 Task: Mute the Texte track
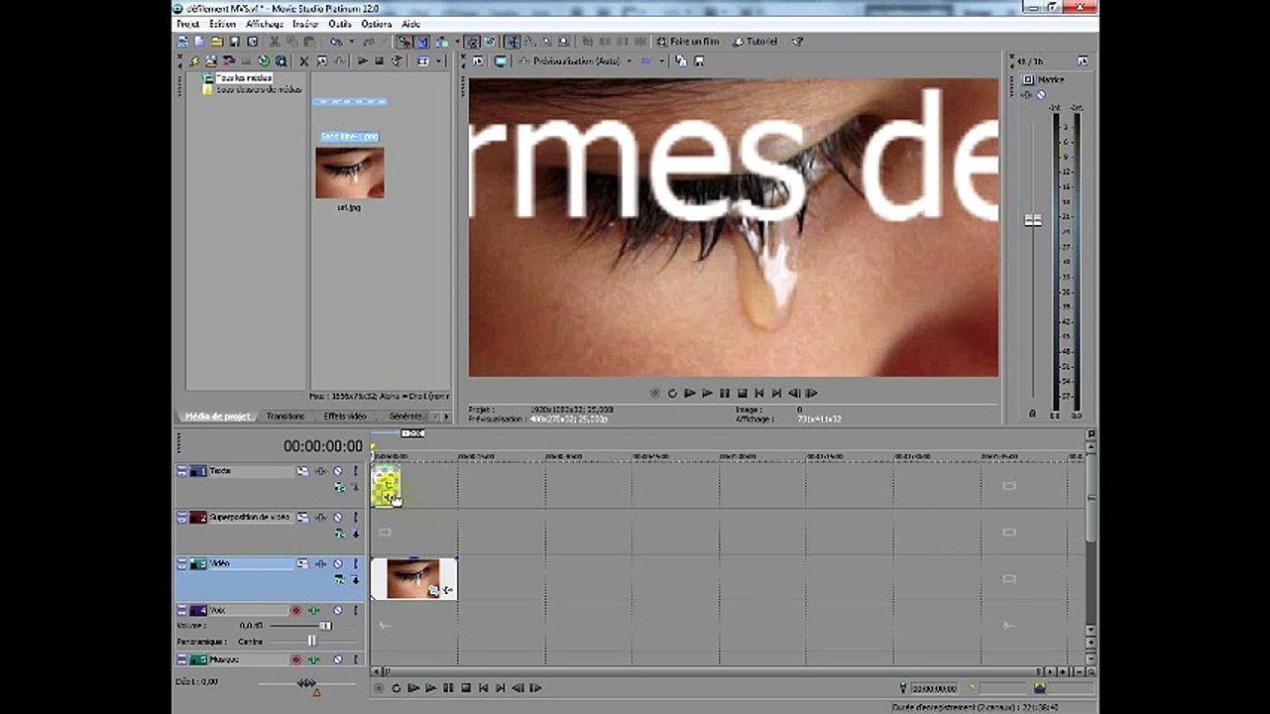click(337, 471)
